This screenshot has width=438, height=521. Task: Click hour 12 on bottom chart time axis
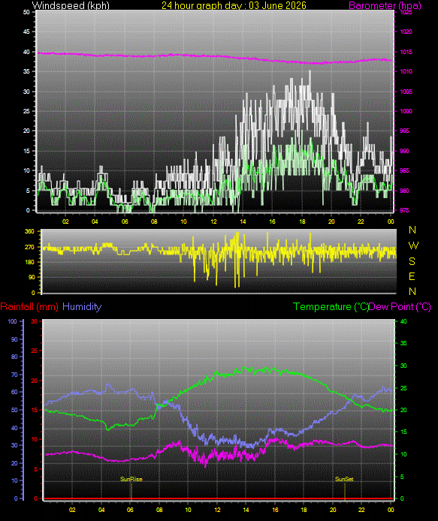coord(217,510)
